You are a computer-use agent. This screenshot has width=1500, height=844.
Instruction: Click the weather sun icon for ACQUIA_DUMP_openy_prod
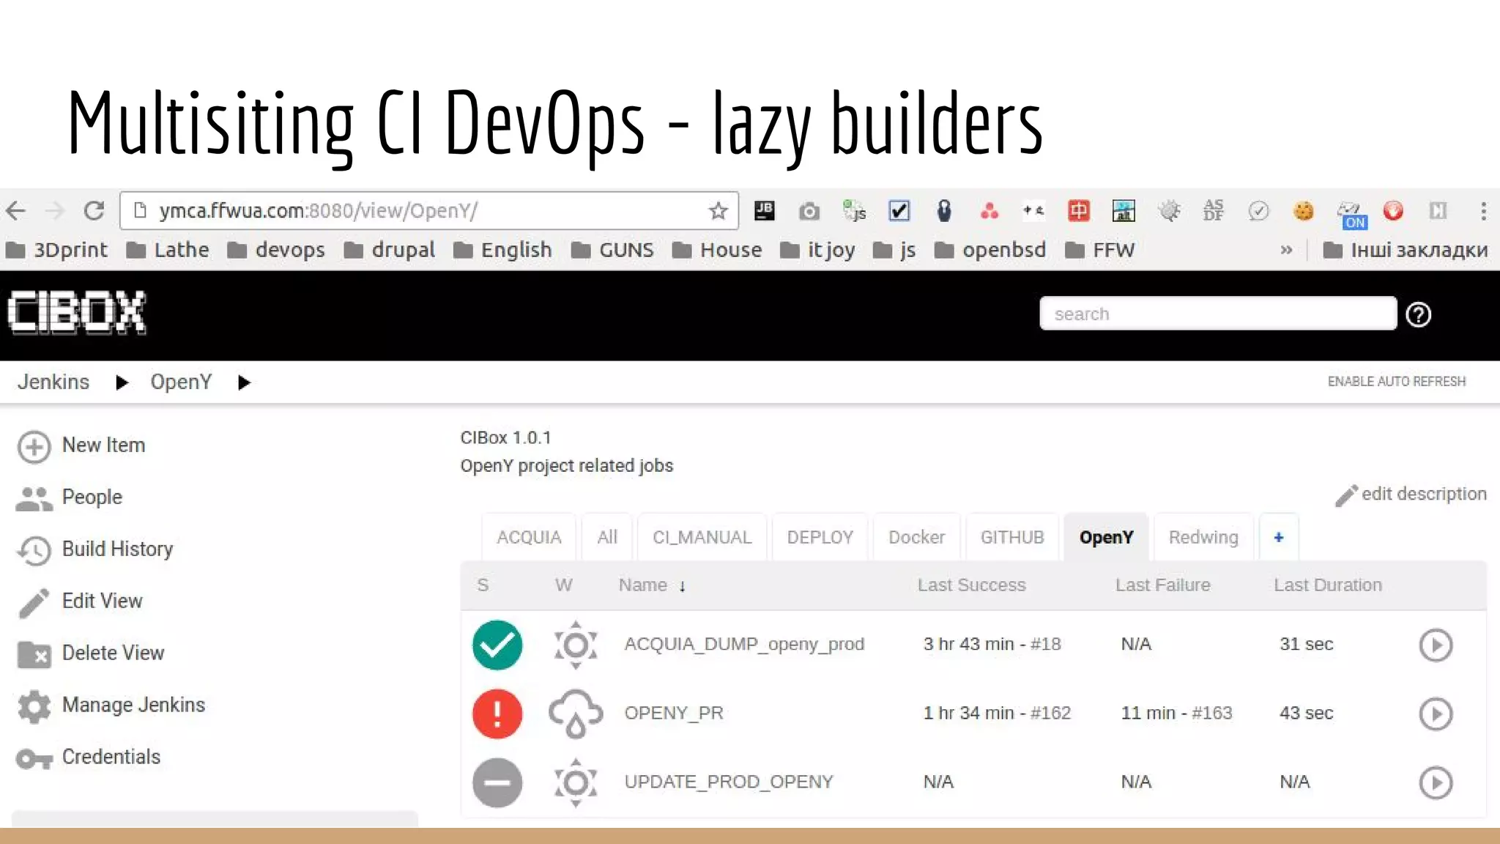[576, 645]
